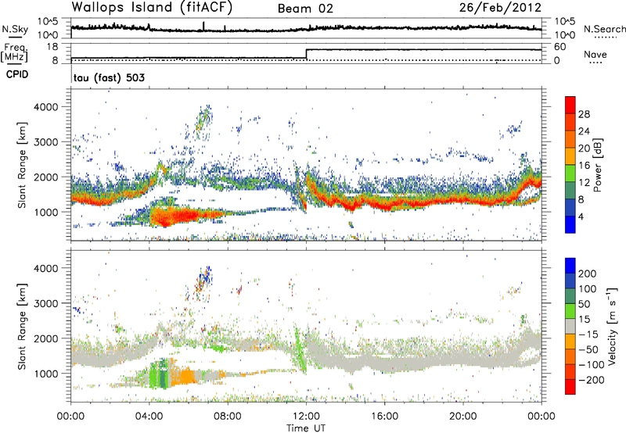Select the light green 15–50 Velocity segment

pos(570,311)
